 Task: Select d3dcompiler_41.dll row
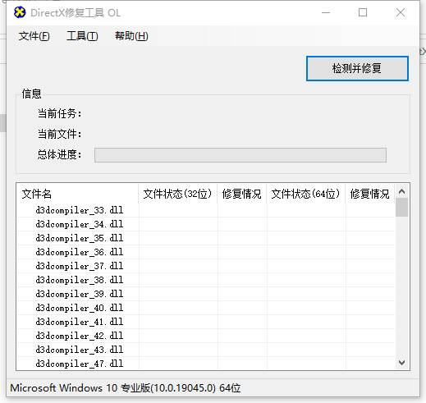206,322
